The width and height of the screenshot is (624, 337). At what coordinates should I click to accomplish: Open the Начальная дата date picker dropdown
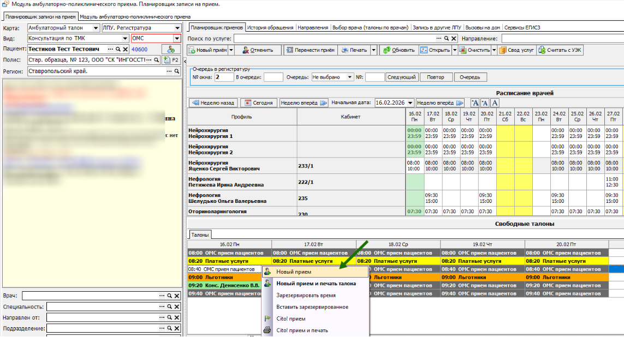[x=409, y=103]
